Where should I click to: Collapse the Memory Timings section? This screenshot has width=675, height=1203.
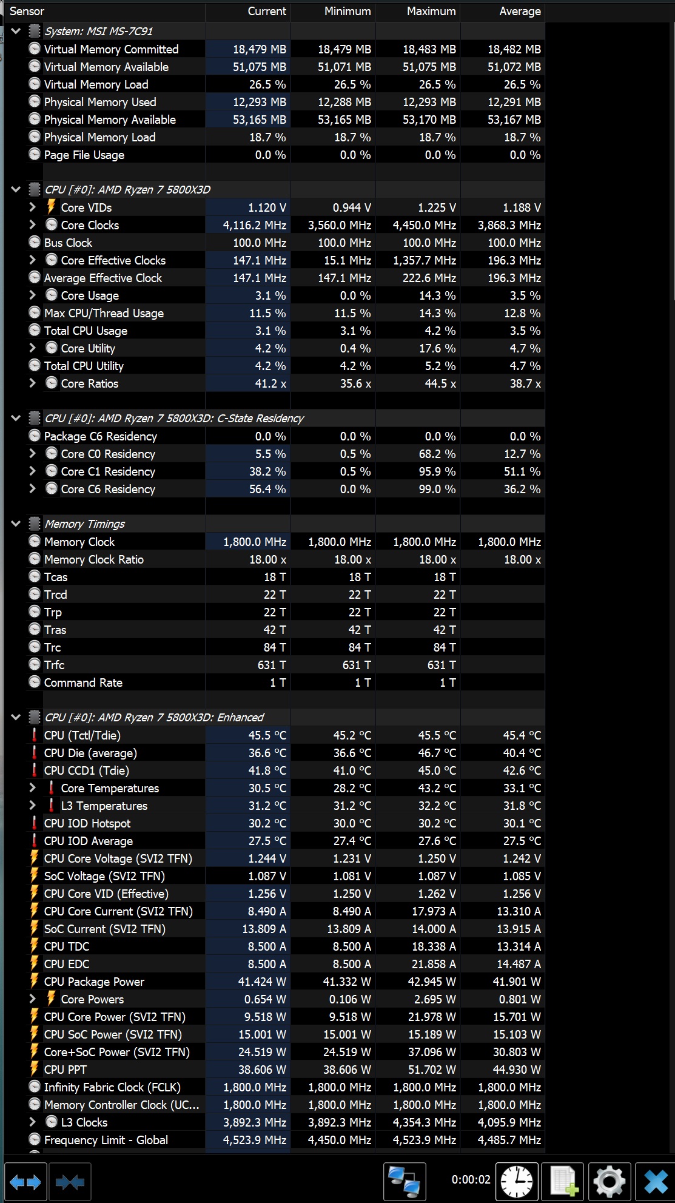(x=16, y=524)
